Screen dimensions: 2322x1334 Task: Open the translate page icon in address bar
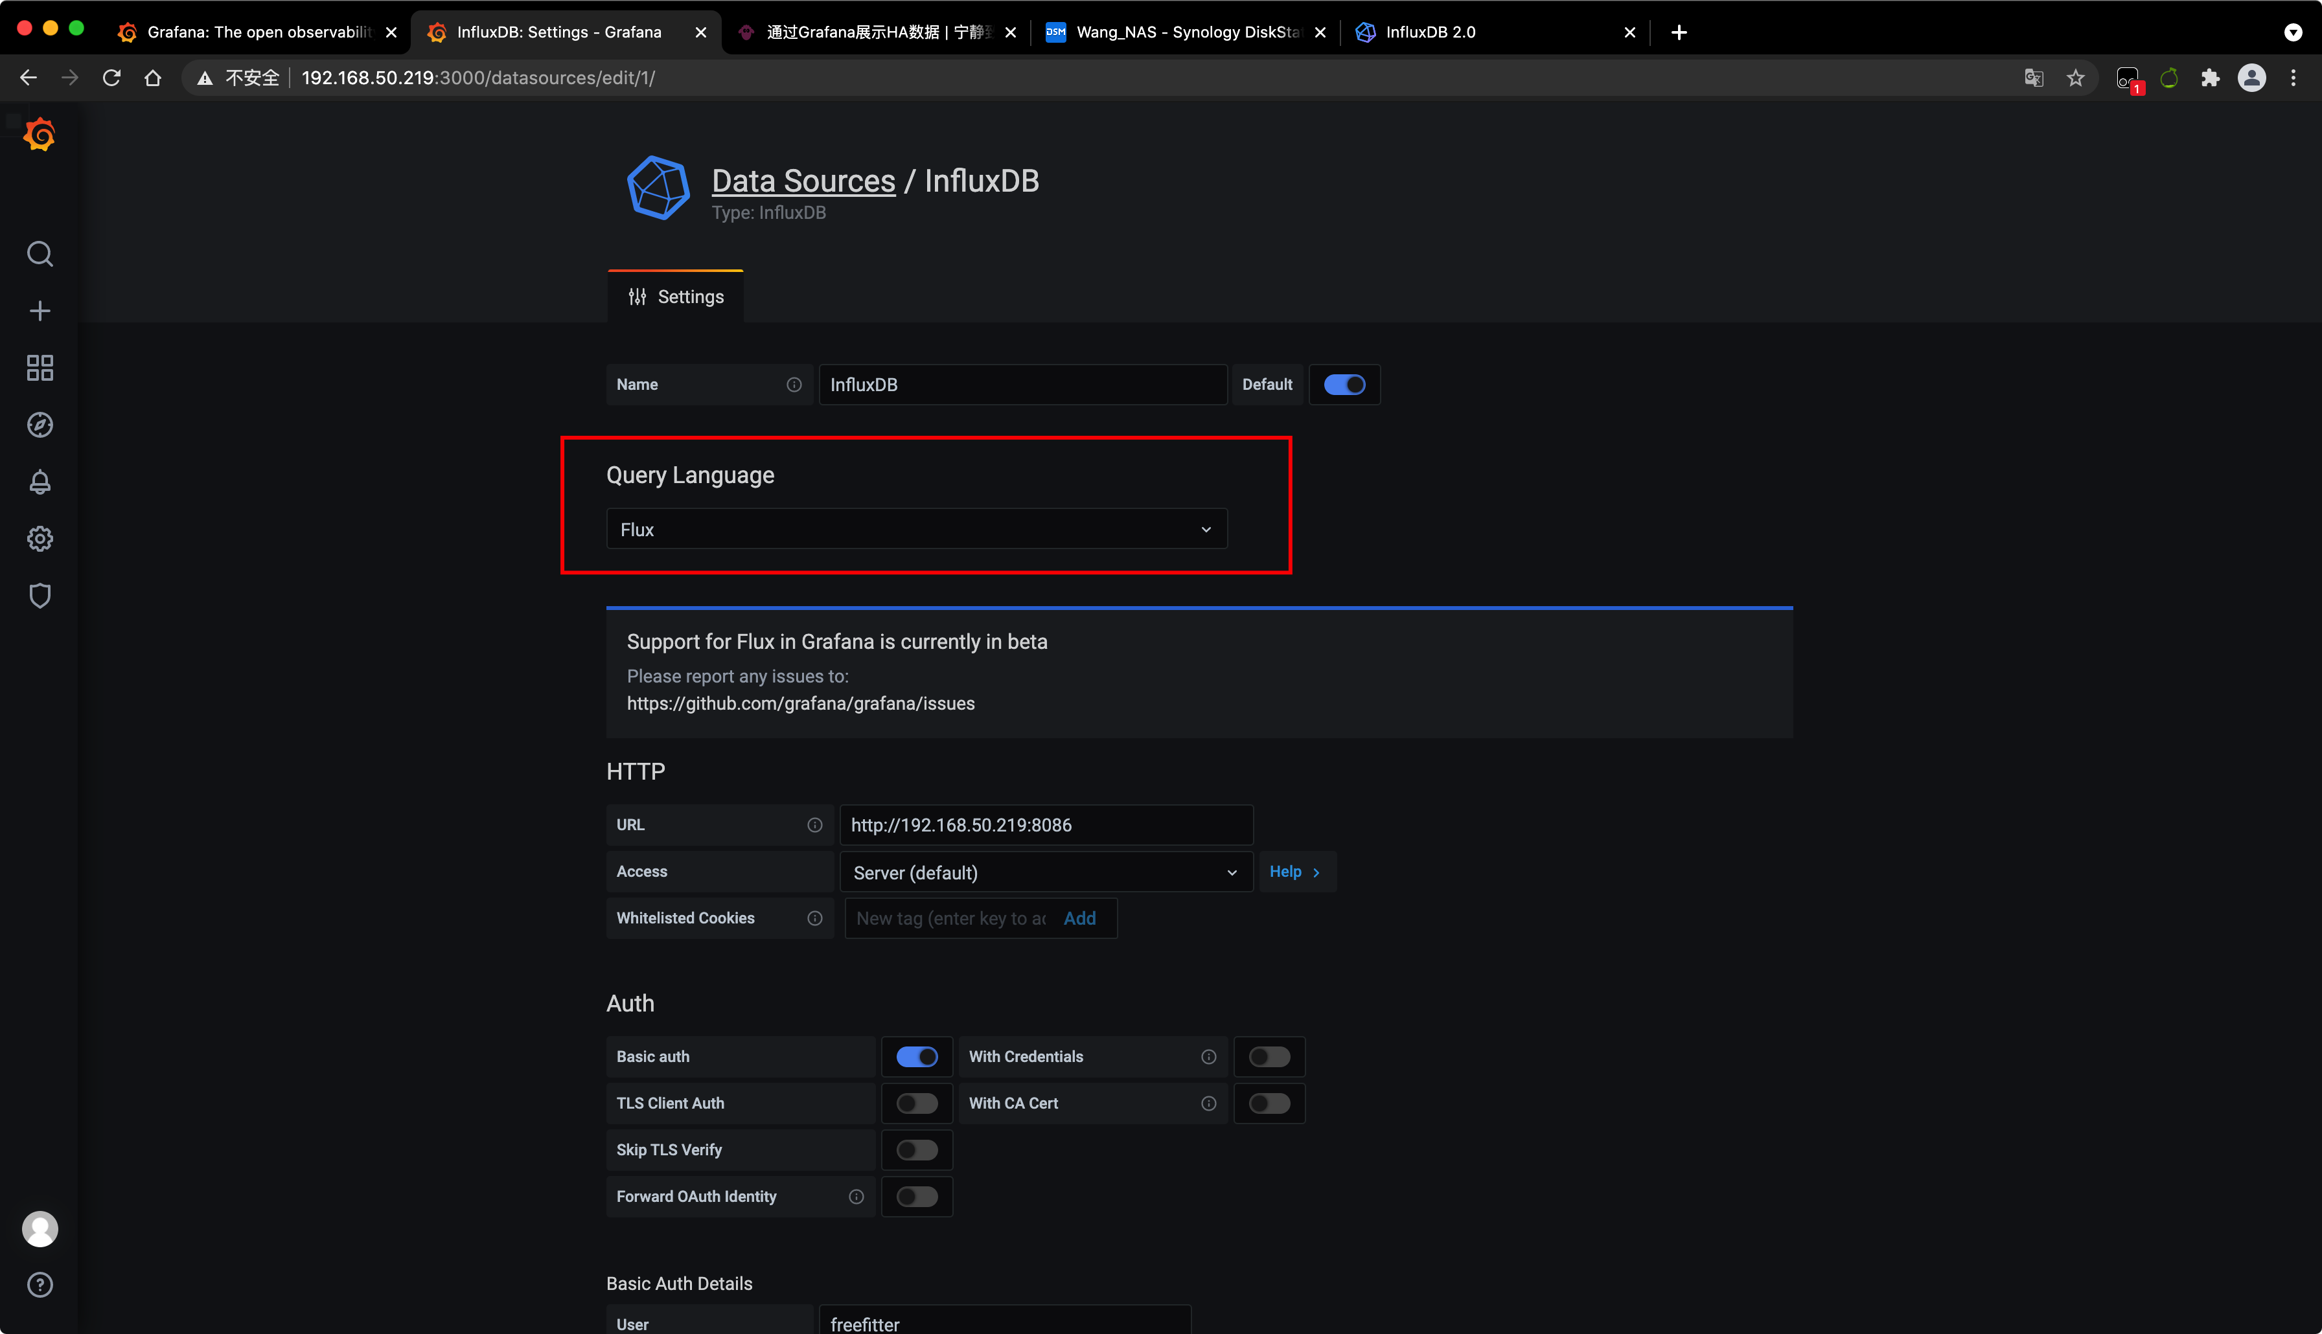tap(2033, 78)
